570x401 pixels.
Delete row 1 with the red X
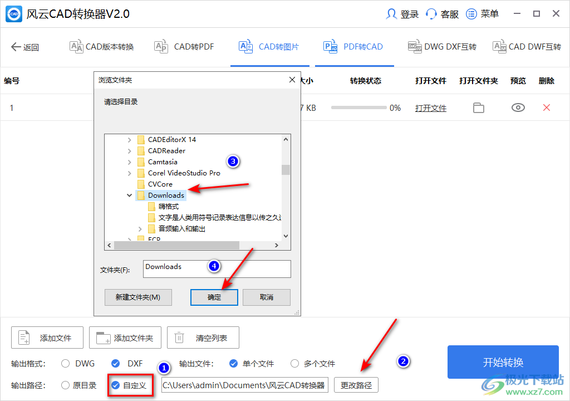pos(547,107)
